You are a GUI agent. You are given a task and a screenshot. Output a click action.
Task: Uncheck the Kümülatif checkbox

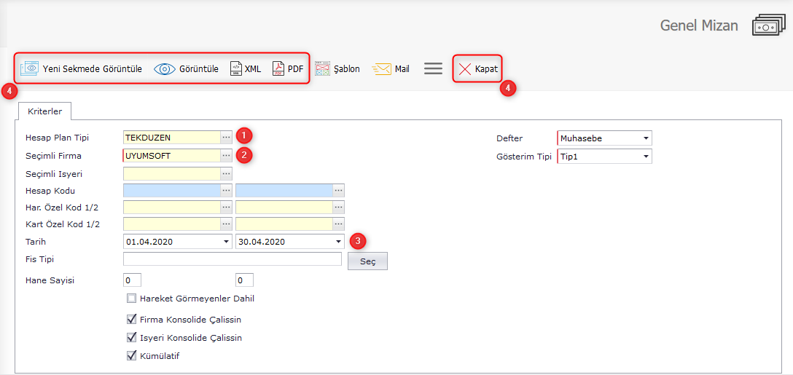click(131, 356)
